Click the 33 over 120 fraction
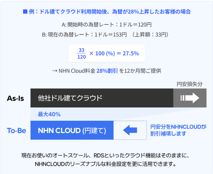 coord(82,54)
